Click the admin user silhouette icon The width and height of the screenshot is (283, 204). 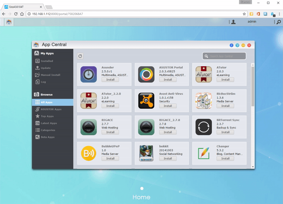click(233, 22)
